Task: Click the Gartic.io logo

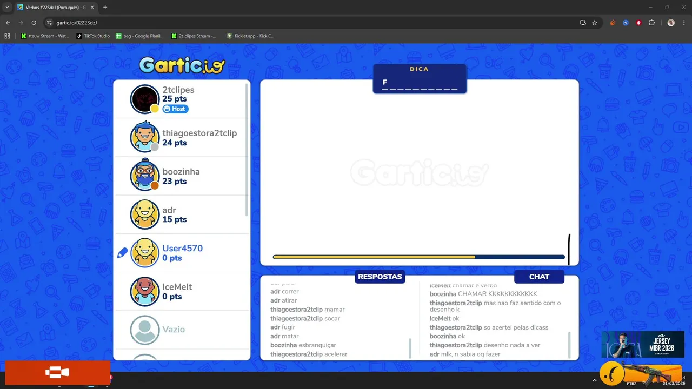Action: coord(182,65)
